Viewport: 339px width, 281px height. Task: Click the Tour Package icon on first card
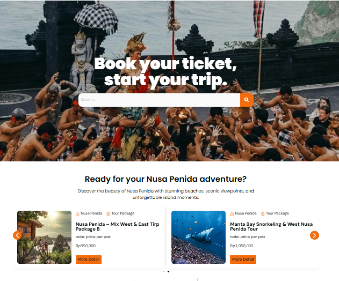[x=108, y=214]
